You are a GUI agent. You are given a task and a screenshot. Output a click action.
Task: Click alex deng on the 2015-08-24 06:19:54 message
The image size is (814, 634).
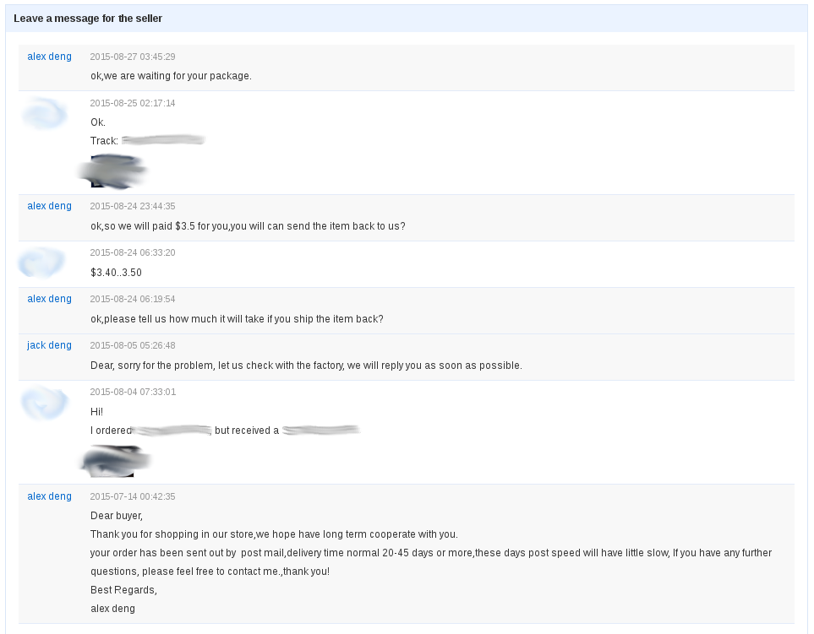pos(49,299)
